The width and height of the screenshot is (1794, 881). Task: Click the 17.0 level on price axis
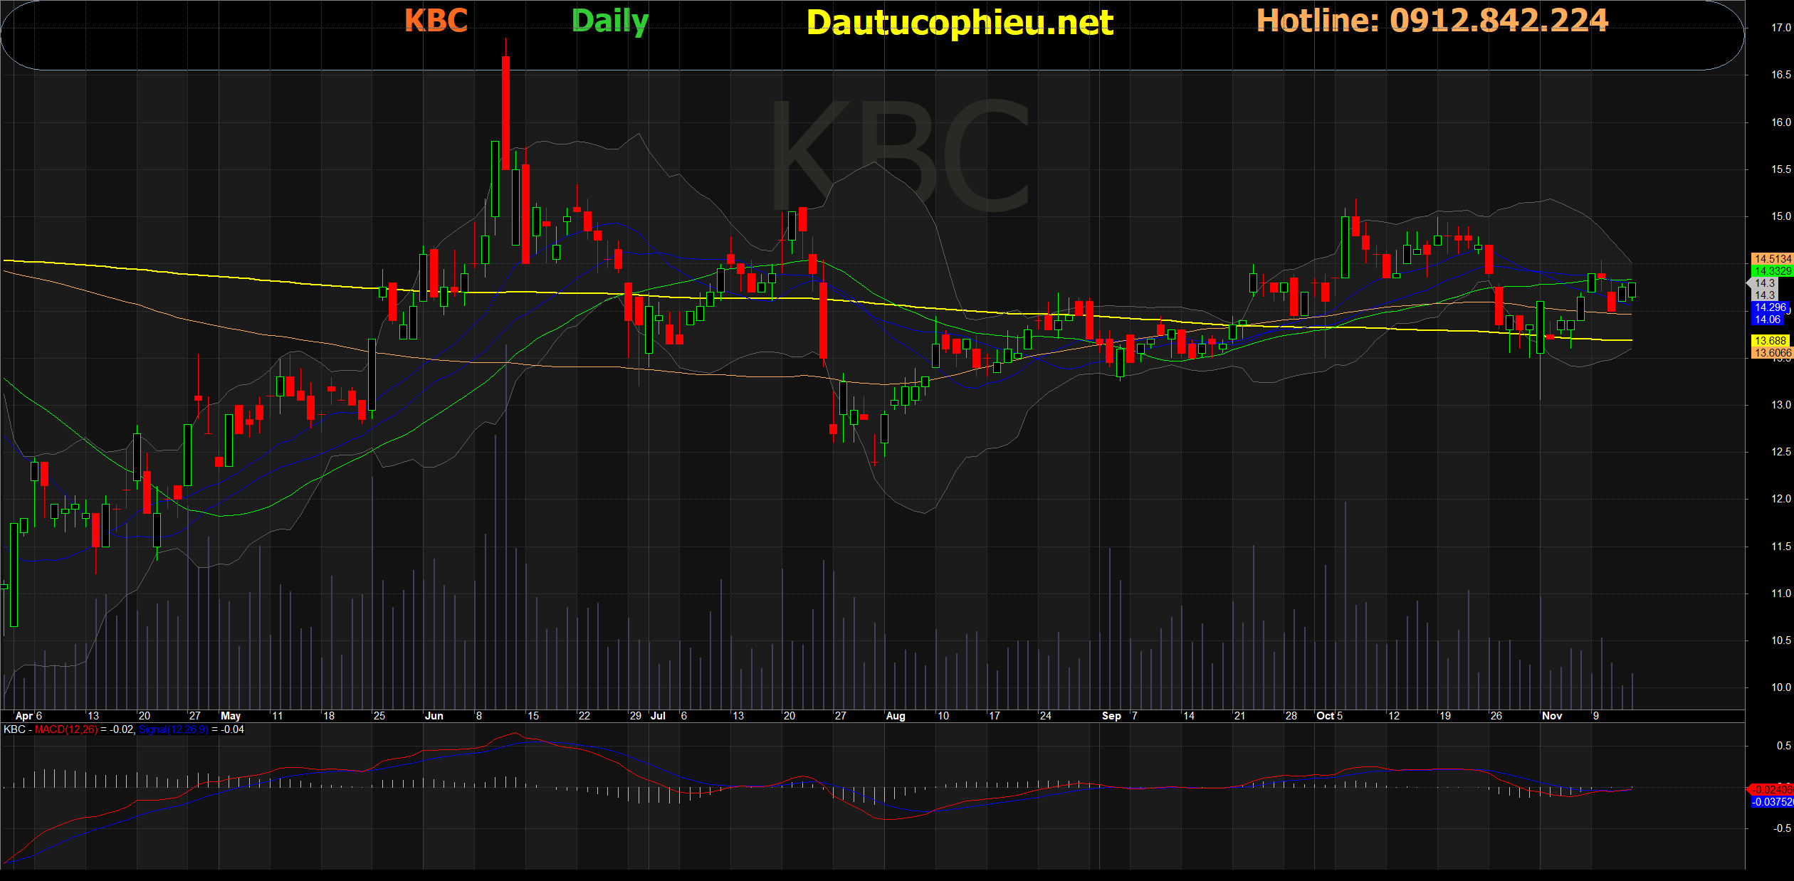pos(1780,28)
